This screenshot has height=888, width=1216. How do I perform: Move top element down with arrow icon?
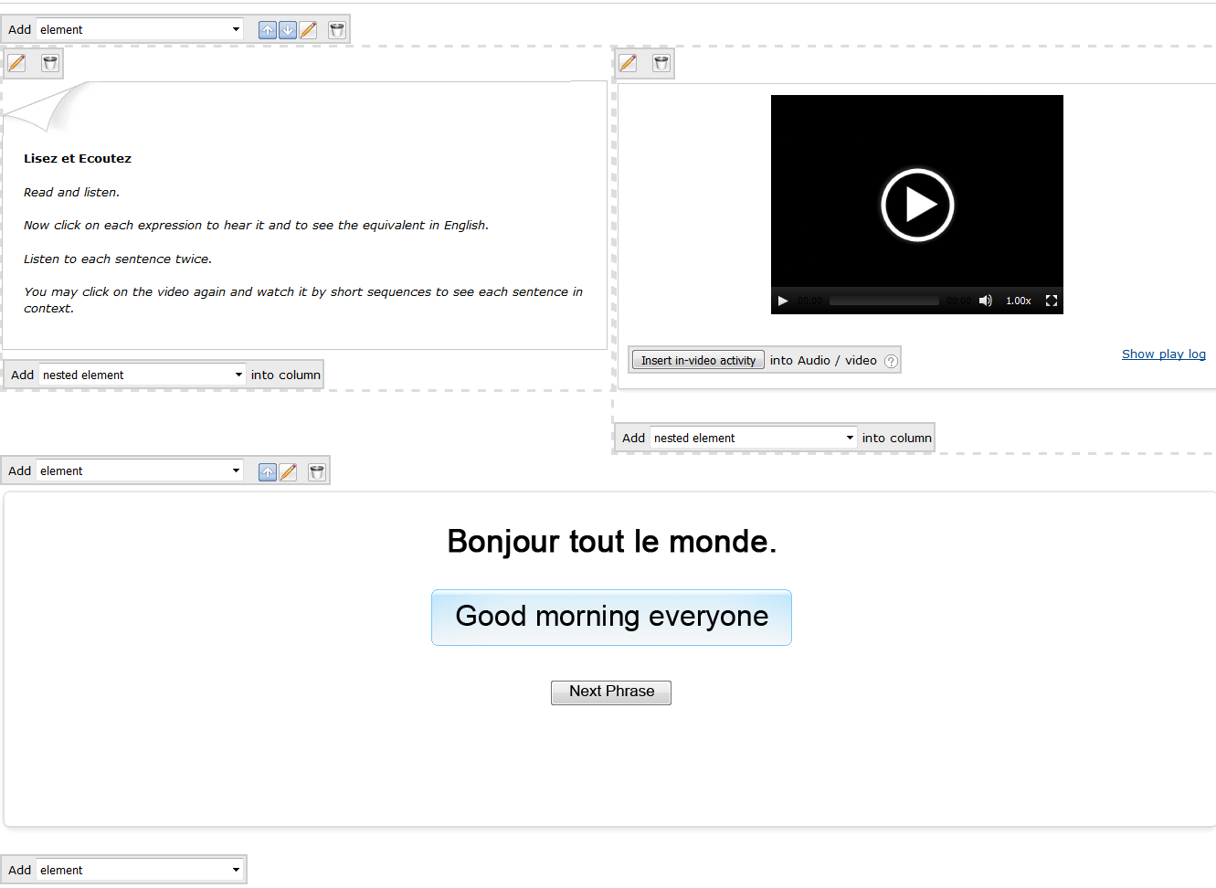pos(288,30)
